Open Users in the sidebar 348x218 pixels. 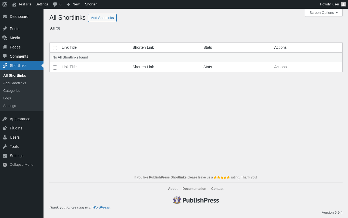pyautogui.click(x=22, y=137)
